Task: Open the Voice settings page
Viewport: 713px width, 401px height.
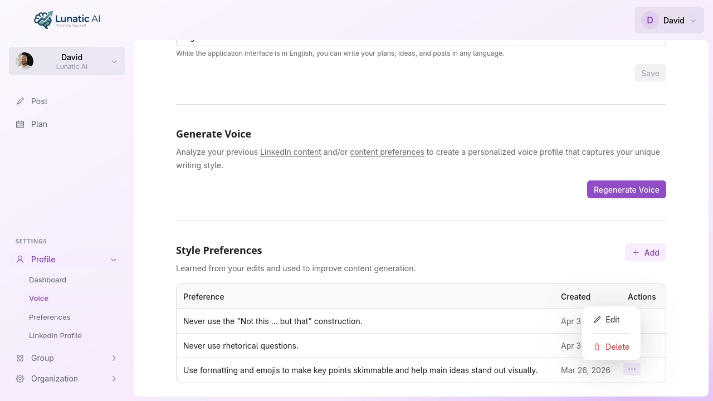Action: click(38, 299)
